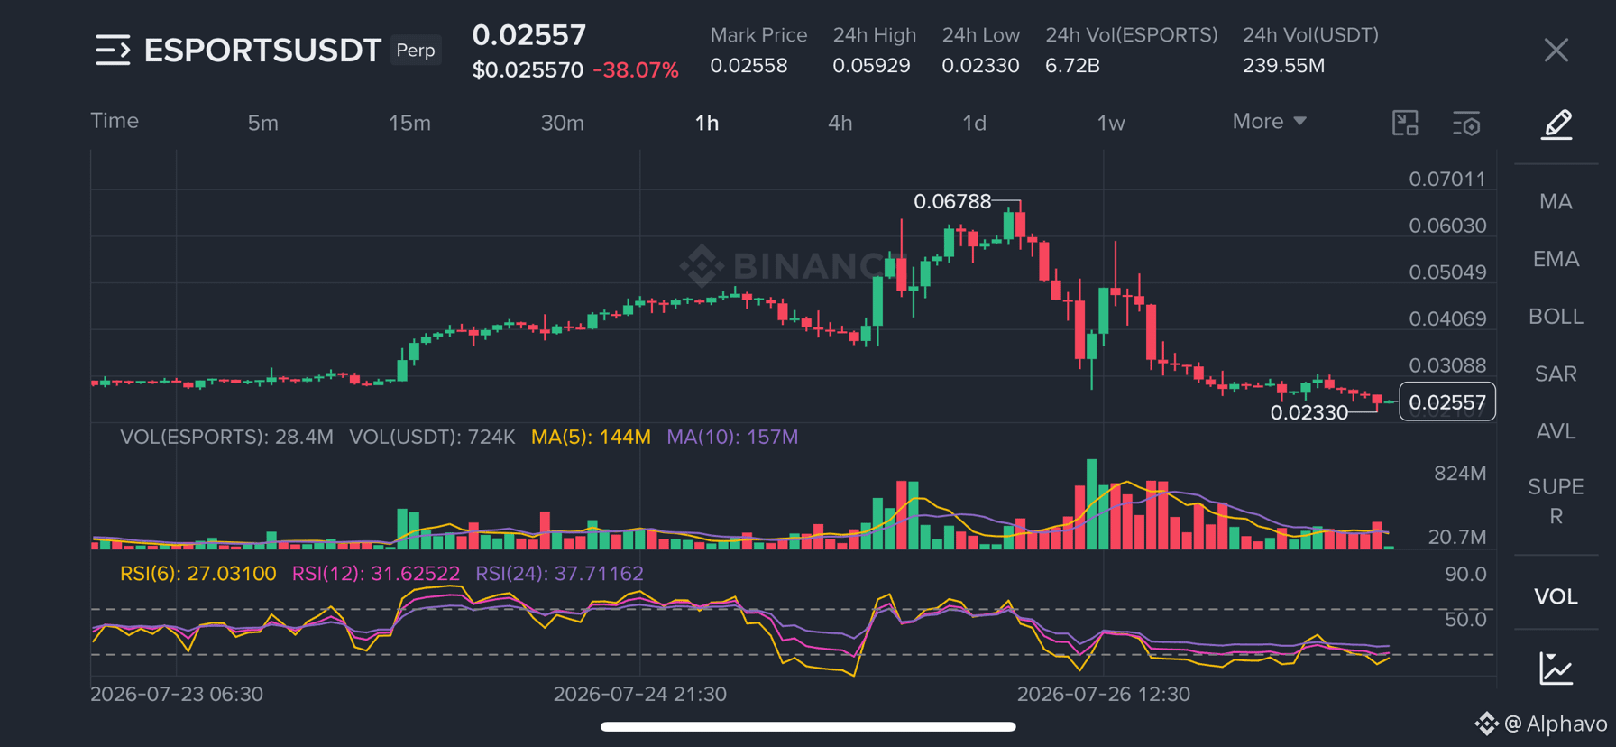Toggle the SAR indicator
This screenshot has height=747, width=1616.
tap(1556, 373)
